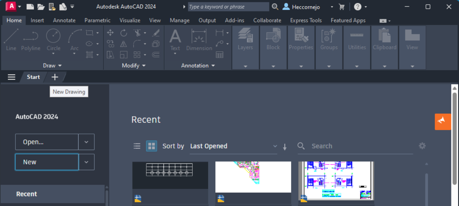The width and height of the screenshot is (459, 206).
Task: Switch to the Annotate ribbon tab
Action: click(x=64, y=20)
